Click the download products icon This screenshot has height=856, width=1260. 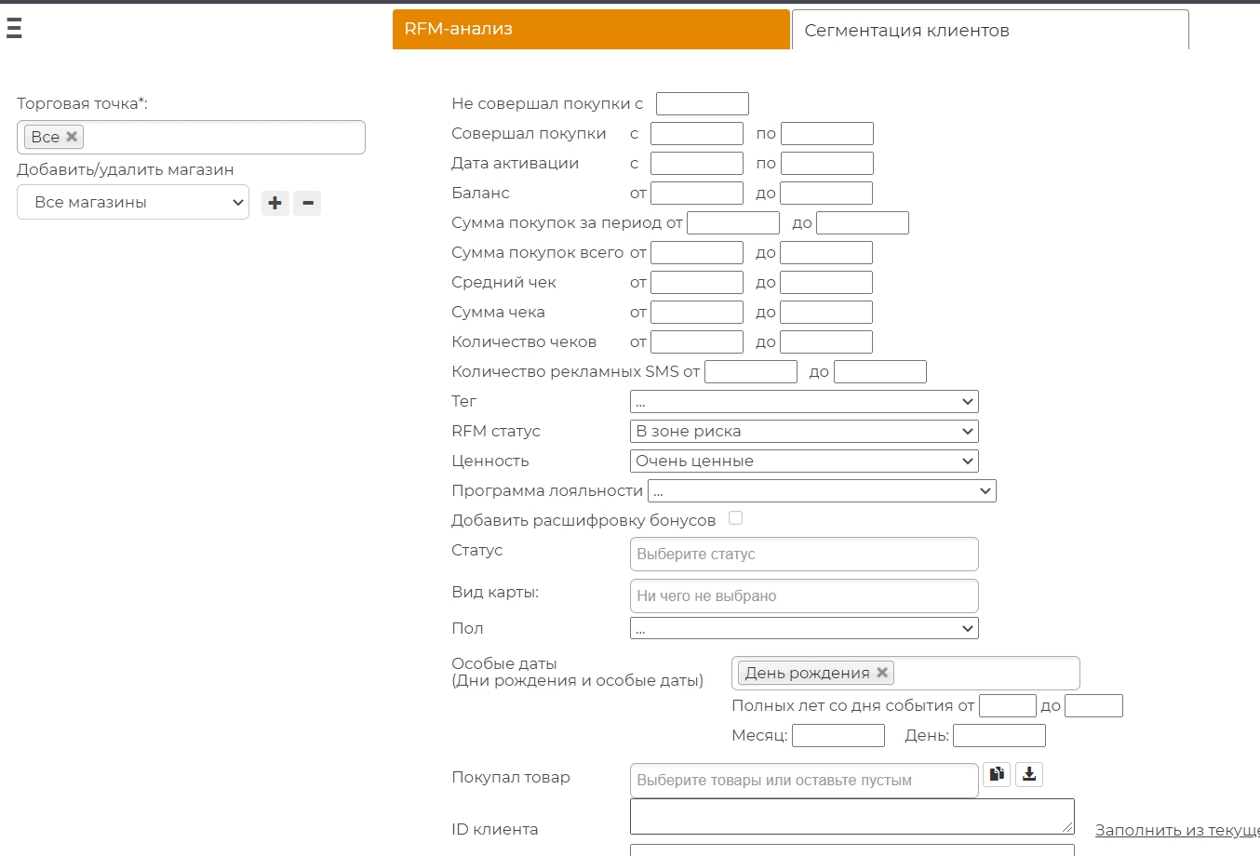point(1028,774)
